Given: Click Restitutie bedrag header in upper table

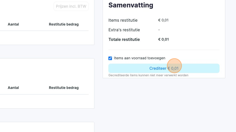Looking at the screenshot, I should point(64,24).
